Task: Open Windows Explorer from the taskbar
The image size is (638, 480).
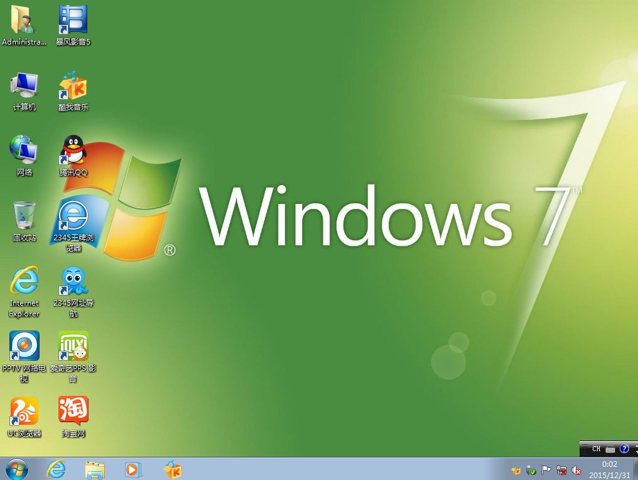Action: (95, 470)
